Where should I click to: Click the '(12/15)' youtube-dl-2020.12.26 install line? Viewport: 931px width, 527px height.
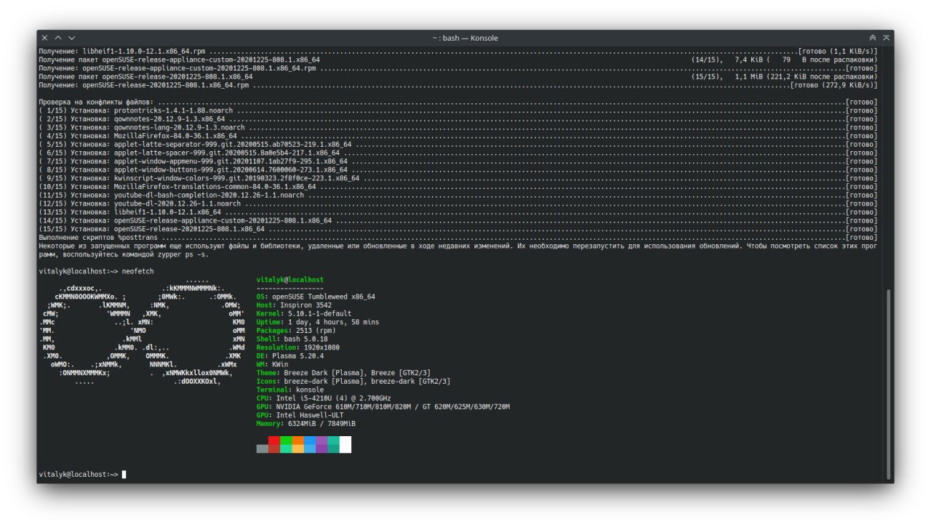458,204
